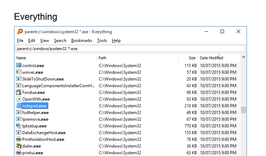Click the dialer.exe phone icon
Image resolution: width=266 pixels, height=156 pixels.
click(x=19, y=146)
